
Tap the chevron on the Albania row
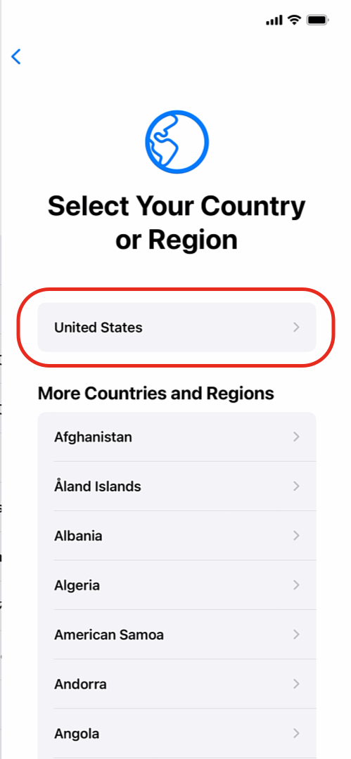297,536
